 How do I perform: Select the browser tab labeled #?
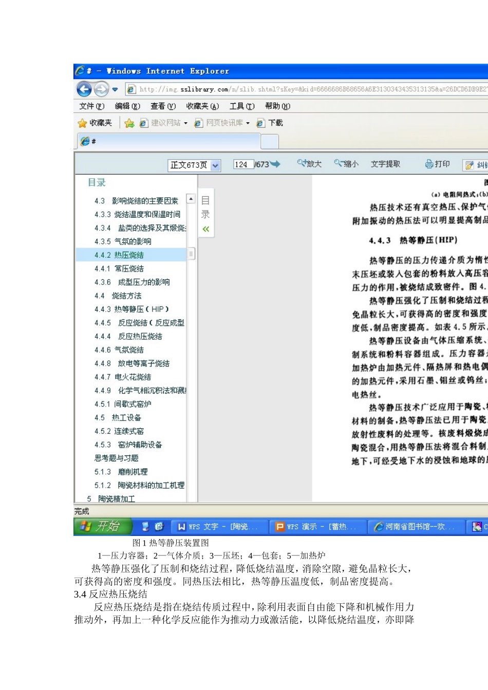pyautogui.click(x=168, y=141)
